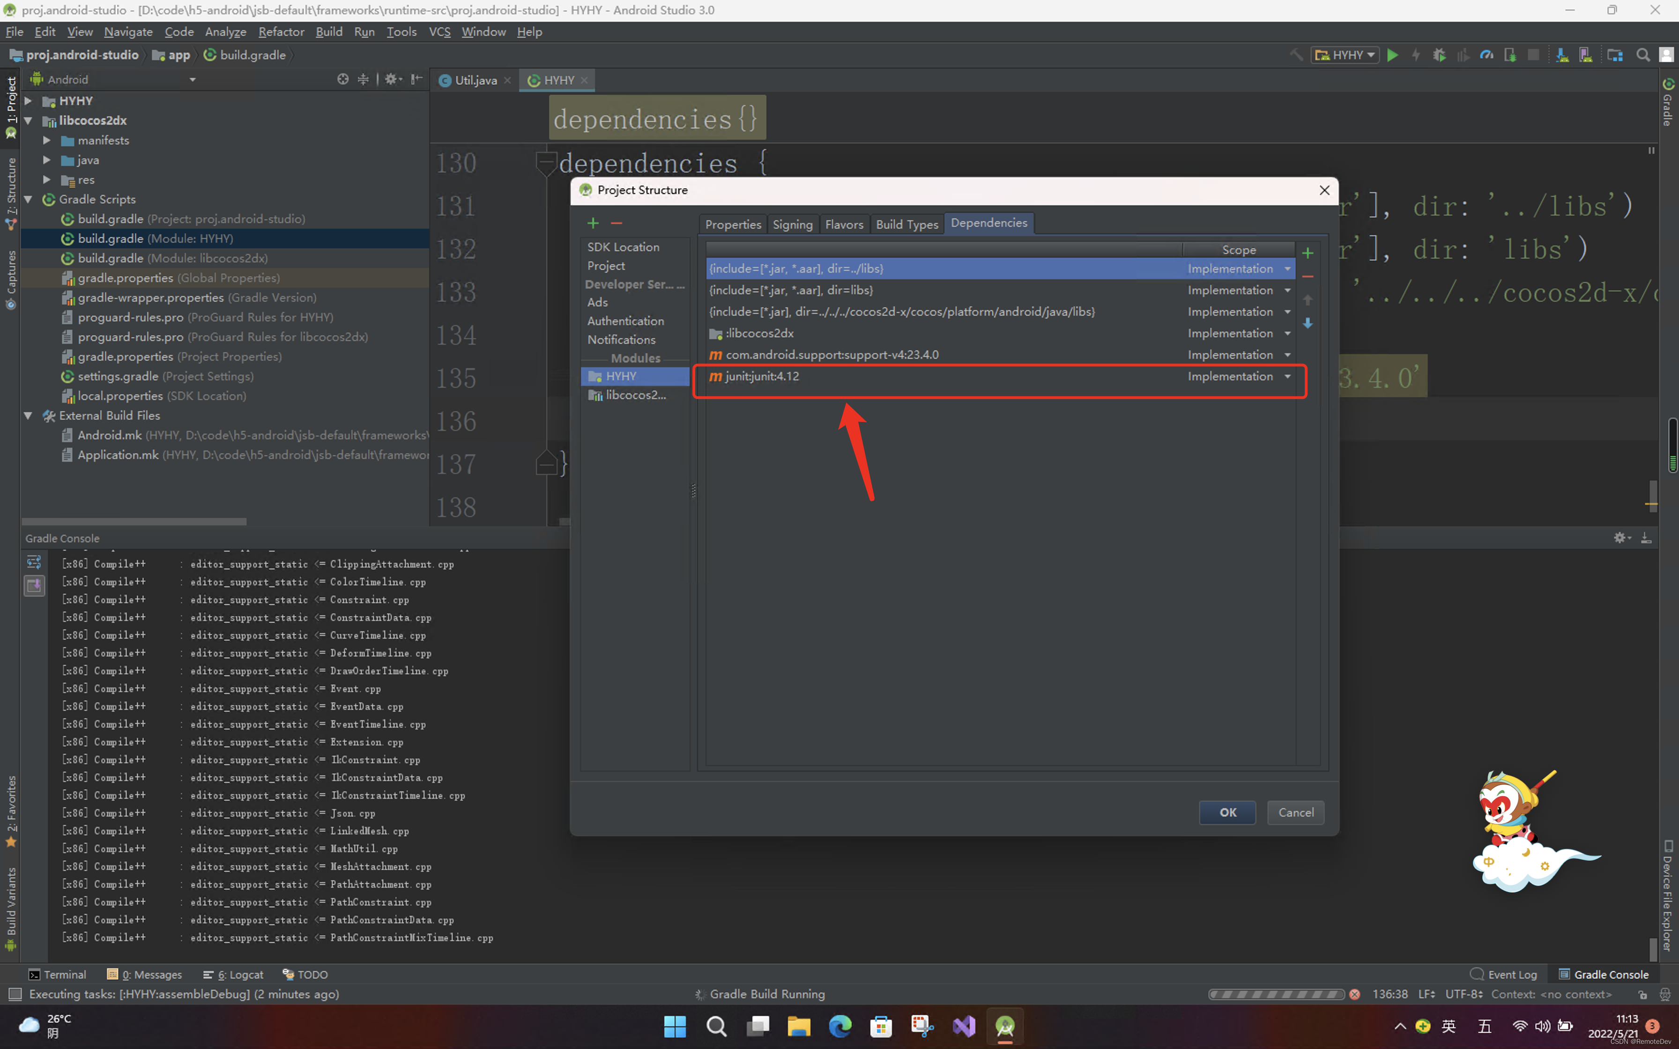Collapse the libcocos2dx tree node

point(29,121)
